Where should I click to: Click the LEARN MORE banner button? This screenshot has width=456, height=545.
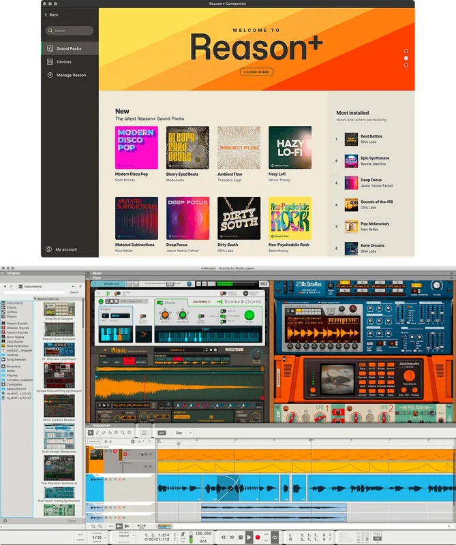[x=257, y=72]
